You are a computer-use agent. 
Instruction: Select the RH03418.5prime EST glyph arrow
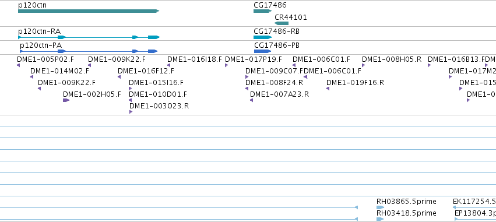click(380, 219)
